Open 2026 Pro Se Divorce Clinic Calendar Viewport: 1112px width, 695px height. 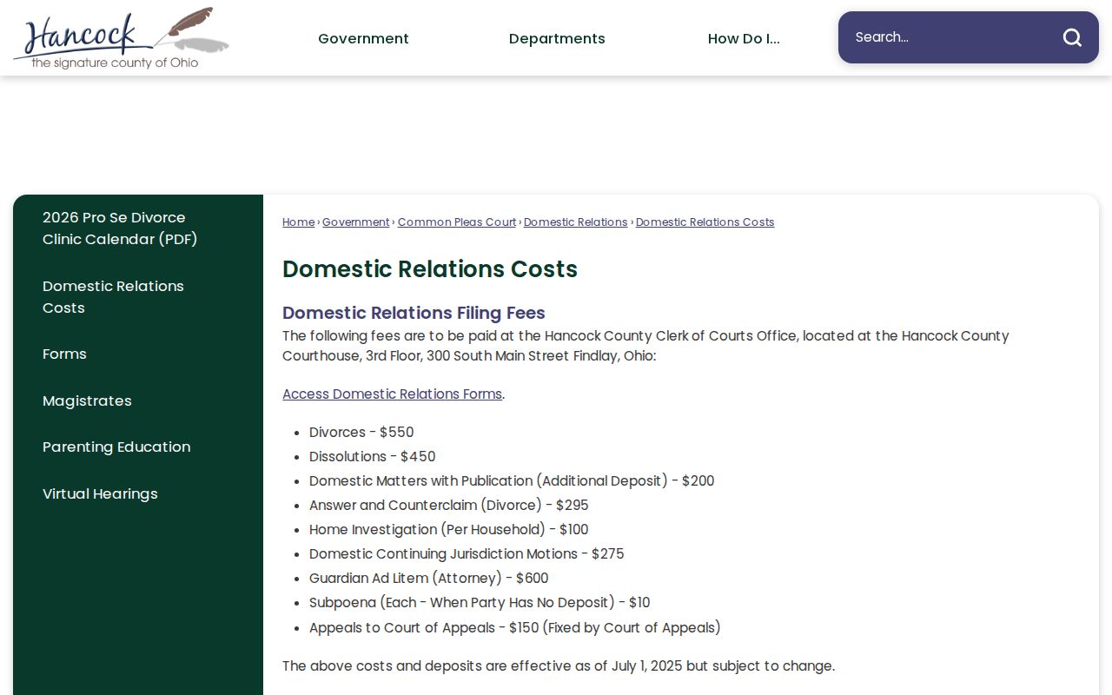[x=120, y=228]
